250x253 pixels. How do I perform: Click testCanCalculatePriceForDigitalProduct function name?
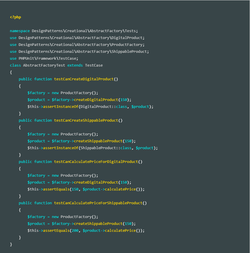coord(96,162)
